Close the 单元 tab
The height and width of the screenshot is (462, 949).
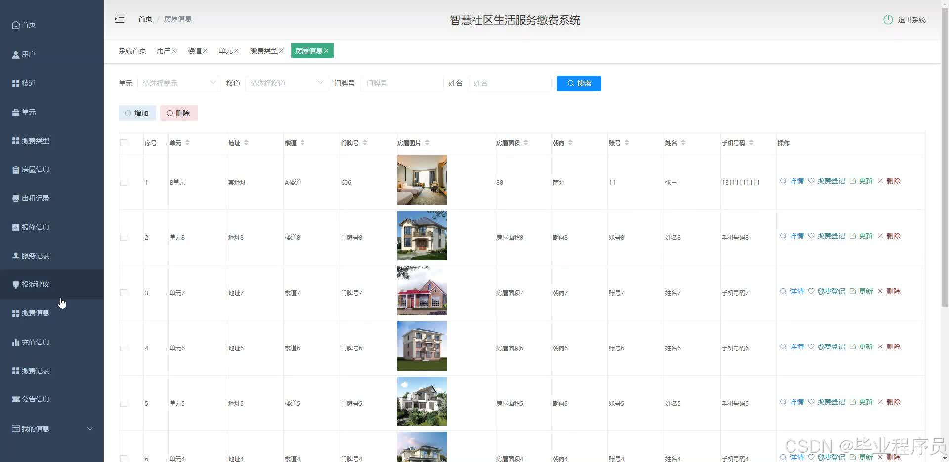pyautogui.click(x=237, y=50)
